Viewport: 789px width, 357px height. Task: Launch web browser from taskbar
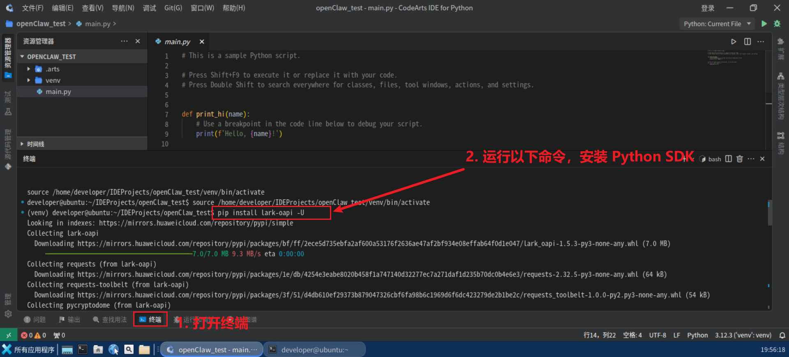tap(113, 350)
